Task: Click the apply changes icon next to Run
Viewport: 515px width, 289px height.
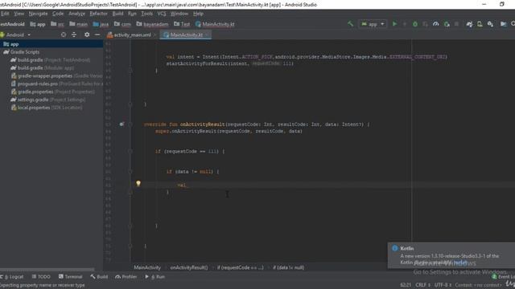Action: (405, 24)
